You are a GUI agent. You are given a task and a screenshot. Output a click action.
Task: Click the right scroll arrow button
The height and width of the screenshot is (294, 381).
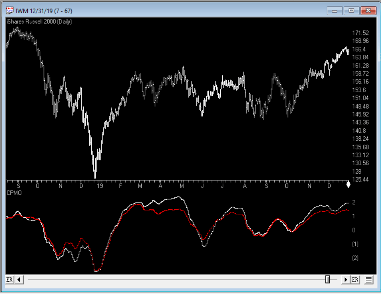pyautogui.click(x=346, y=280)
